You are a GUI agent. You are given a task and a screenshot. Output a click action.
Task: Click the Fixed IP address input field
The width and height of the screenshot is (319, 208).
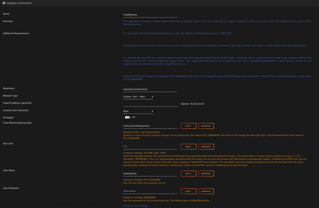point(150,104)
